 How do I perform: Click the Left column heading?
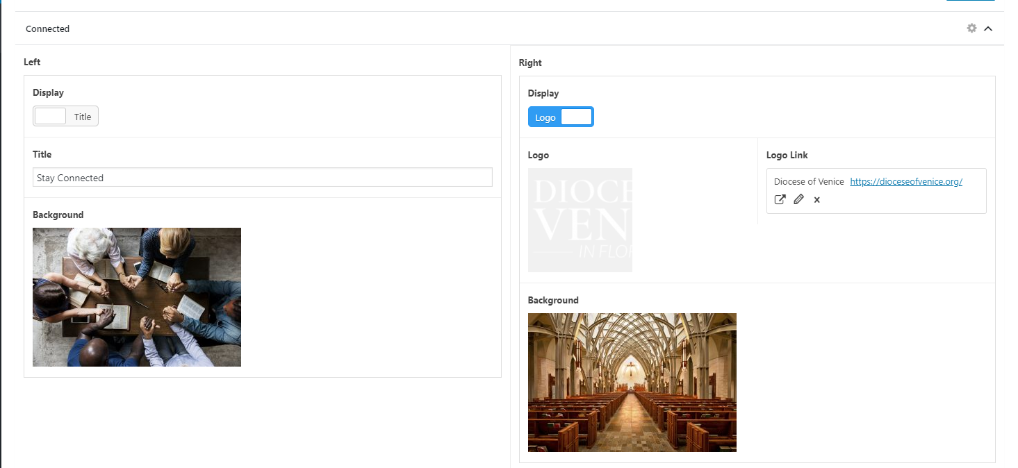click(32, 62)
